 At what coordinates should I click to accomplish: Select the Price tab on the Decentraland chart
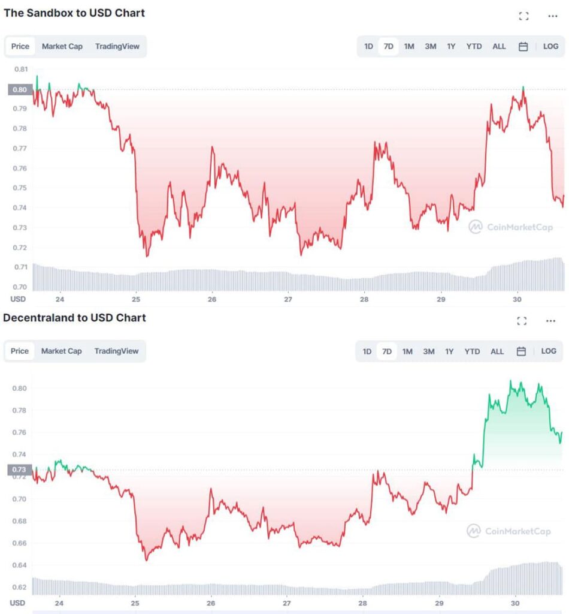[19, 351]
